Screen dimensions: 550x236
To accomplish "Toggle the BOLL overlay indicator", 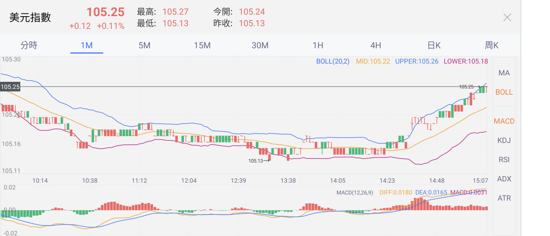I will pyautogui.click(x=504, y=92).
